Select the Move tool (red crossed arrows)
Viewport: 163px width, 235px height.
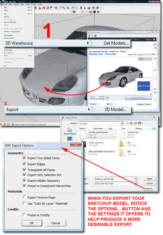44,8
